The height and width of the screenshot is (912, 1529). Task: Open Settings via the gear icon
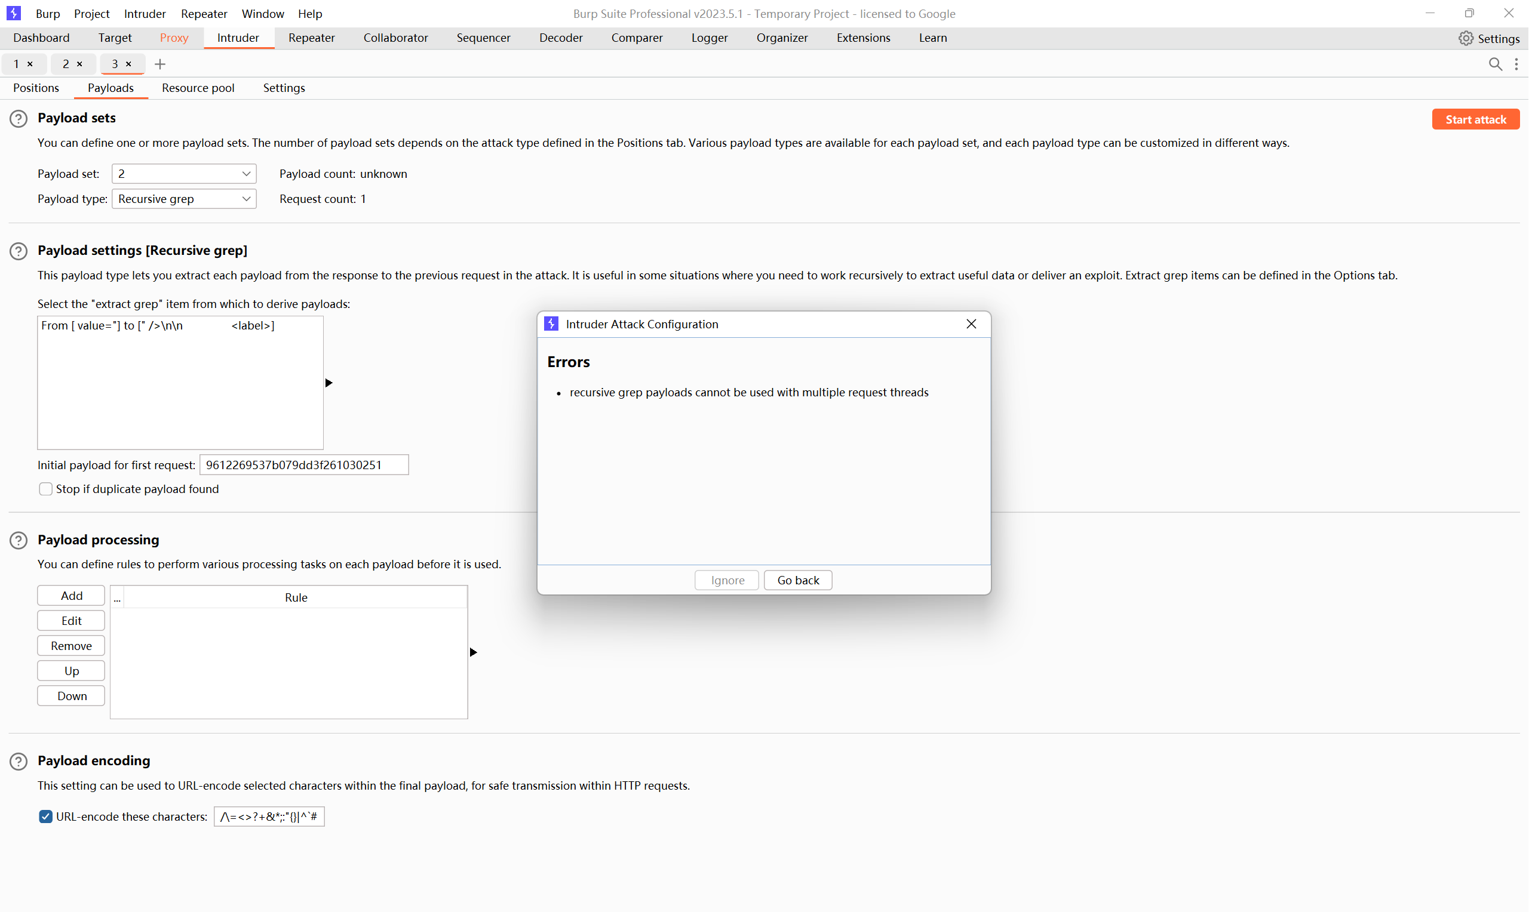(1466, 38)
